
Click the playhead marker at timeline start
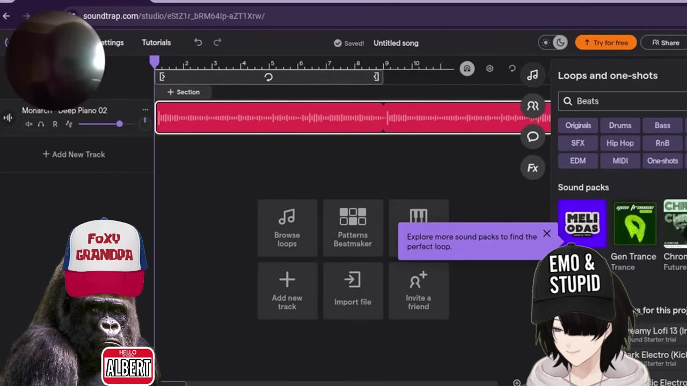pyautogui.click(x=155, y=62)
